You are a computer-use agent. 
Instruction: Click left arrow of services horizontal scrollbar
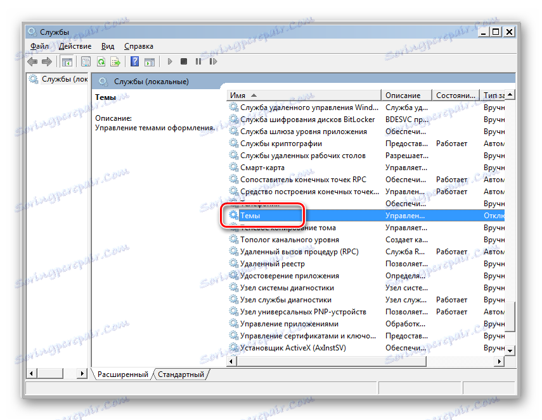tap(231, 361)
